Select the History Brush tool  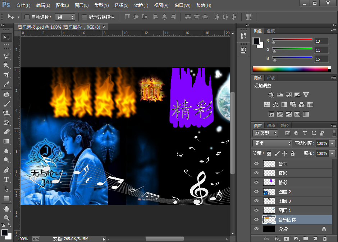6,123
